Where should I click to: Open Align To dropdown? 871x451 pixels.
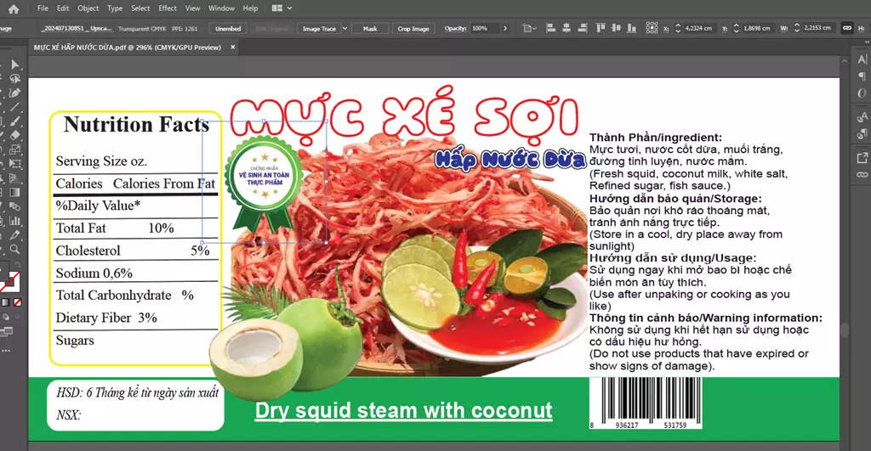pyautogui.click(x=529, y=28)
